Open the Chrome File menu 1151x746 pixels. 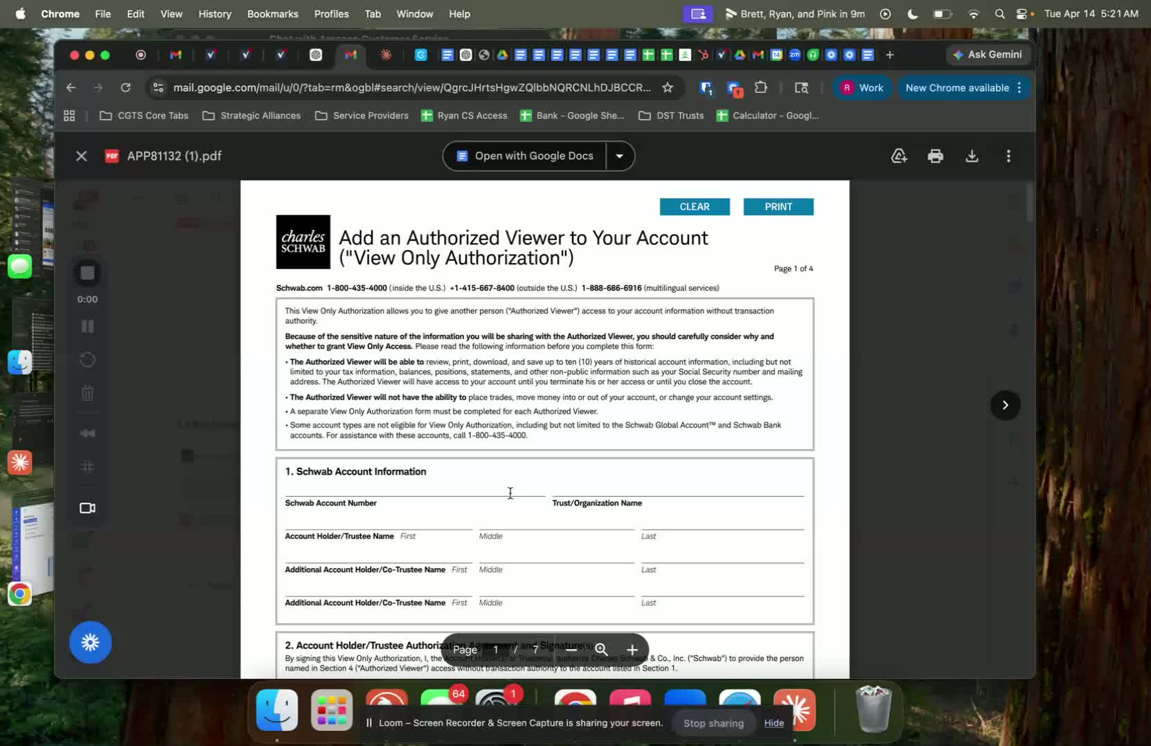point(102,14)
